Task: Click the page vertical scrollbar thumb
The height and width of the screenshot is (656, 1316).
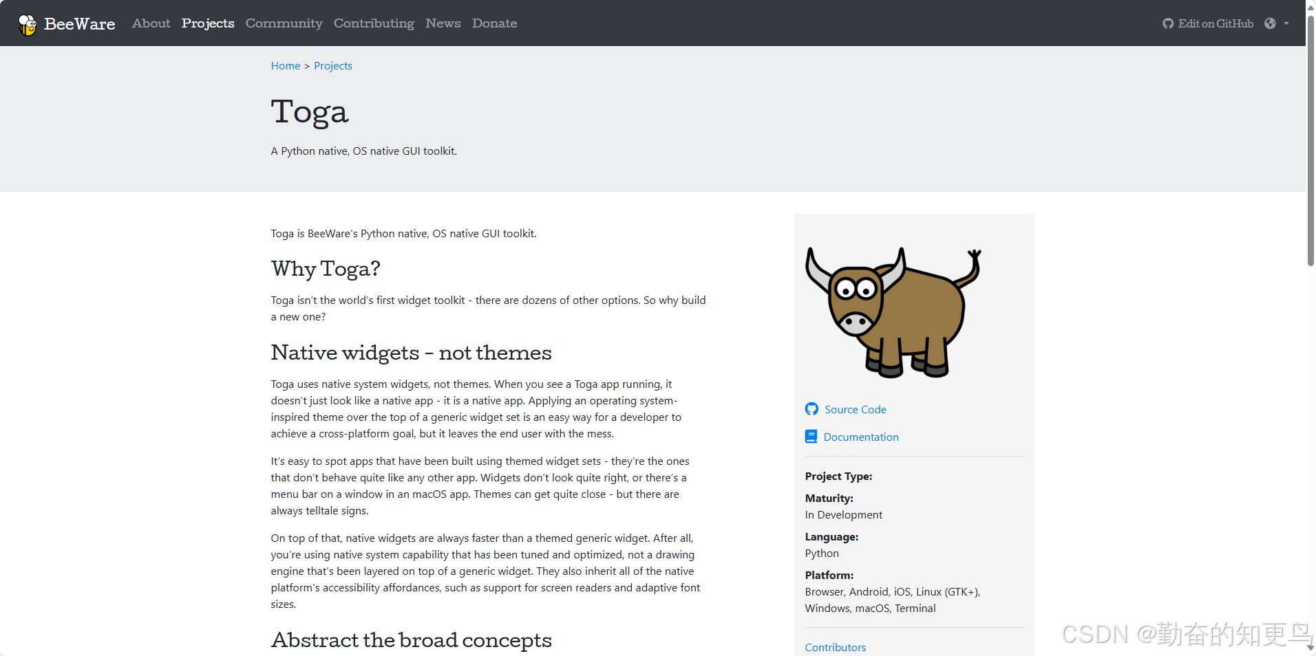Action: tap(1310, 141)
